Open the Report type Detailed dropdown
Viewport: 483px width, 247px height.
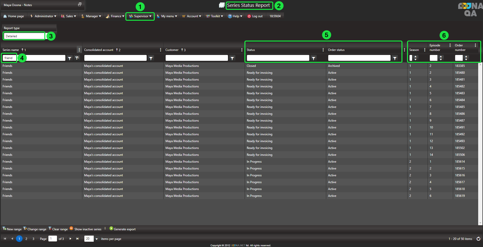click(x=24, y=36)
